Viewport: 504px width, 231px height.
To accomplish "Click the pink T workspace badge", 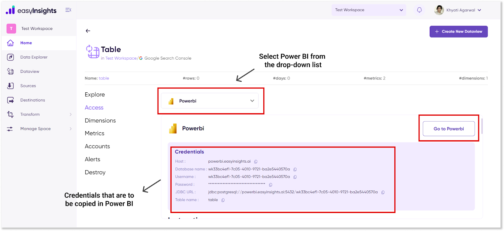I will pyautogui.click(x=11, y=28).
